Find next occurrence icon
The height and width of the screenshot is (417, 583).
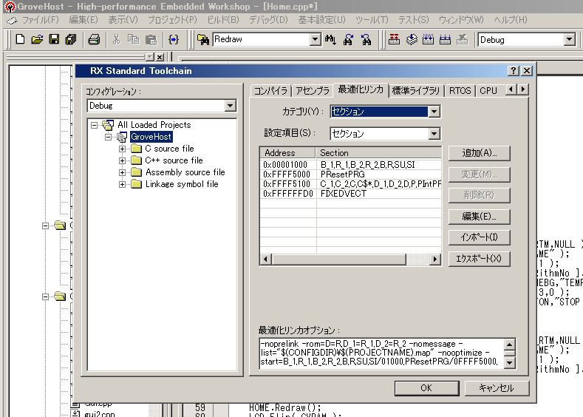[x=348, y=39]
